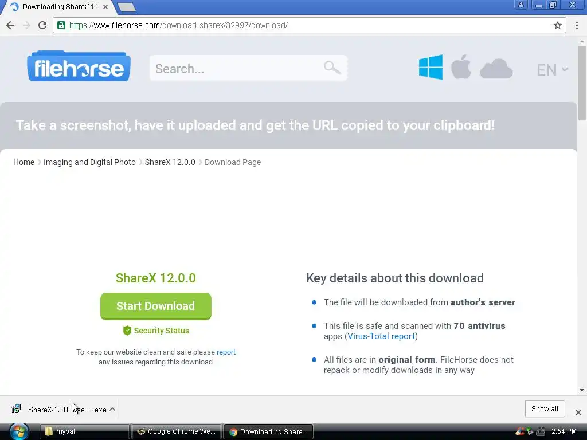Click Download Page breadcrumb text
This screenshot has width=587, height=440.
pos(233,162)
